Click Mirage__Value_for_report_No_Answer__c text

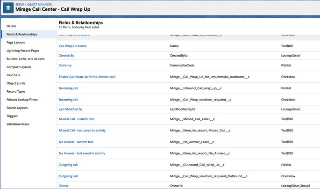pyautogui.click(x=200, y=153)
